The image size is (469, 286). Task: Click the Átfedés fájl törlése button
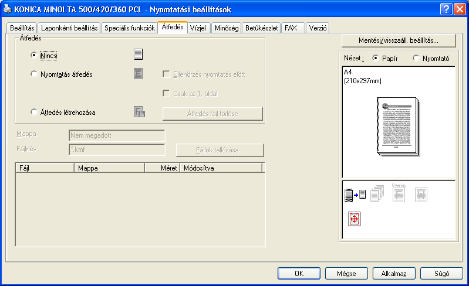coord(212,114)
